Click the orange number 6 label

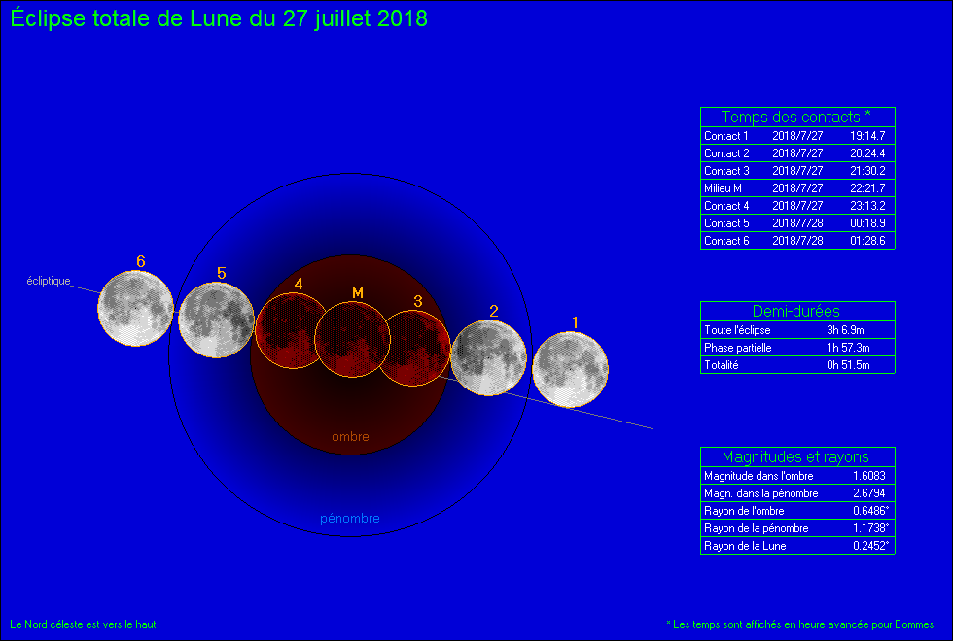pyautogui.click(x=140, y=261)
